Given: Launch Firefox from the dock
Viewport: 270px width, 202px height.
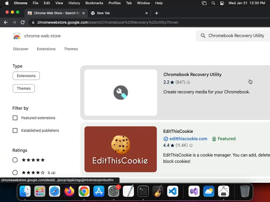Looking at the screenshot, I should click(69, 191).
